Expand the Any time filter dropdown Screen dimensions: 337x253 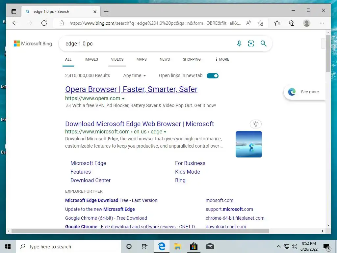coord(135,75)
